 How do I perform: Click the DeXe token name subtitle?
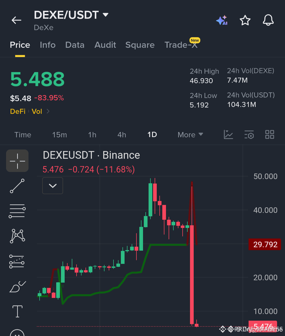(x=44, y=27)
